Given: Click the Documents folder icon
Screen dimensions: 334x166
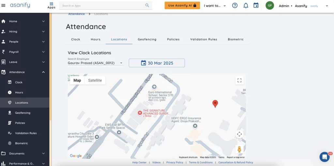Looking at the screenshot, I should tap(3, 153).
